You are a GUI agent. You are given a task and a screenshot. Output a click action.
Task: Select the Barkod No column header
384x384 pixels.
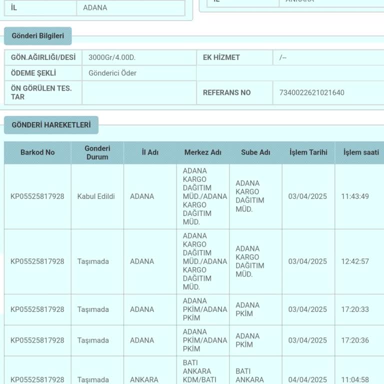coord(37,152)
